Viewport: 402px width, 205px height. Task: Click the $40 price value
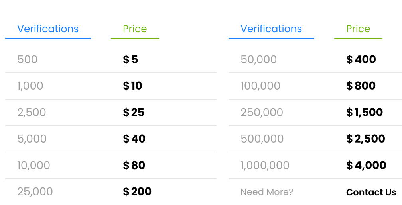click(x=134, y=139)
